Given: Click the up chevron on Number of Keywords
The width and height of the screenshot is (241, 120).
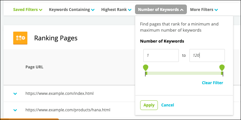Looking at the screenshot, I should [x=182, y=10].
